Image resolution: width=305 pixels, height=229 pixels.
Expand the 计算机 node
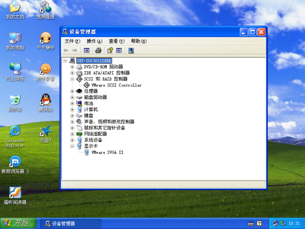(x=72, y=109)
